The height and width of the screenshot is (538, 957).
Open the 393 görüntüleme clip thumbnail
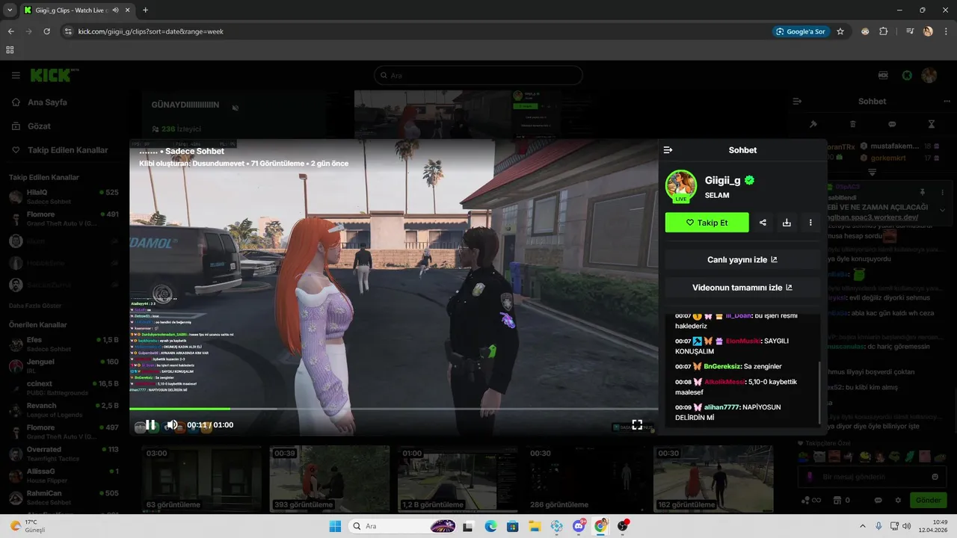point(330,479)
